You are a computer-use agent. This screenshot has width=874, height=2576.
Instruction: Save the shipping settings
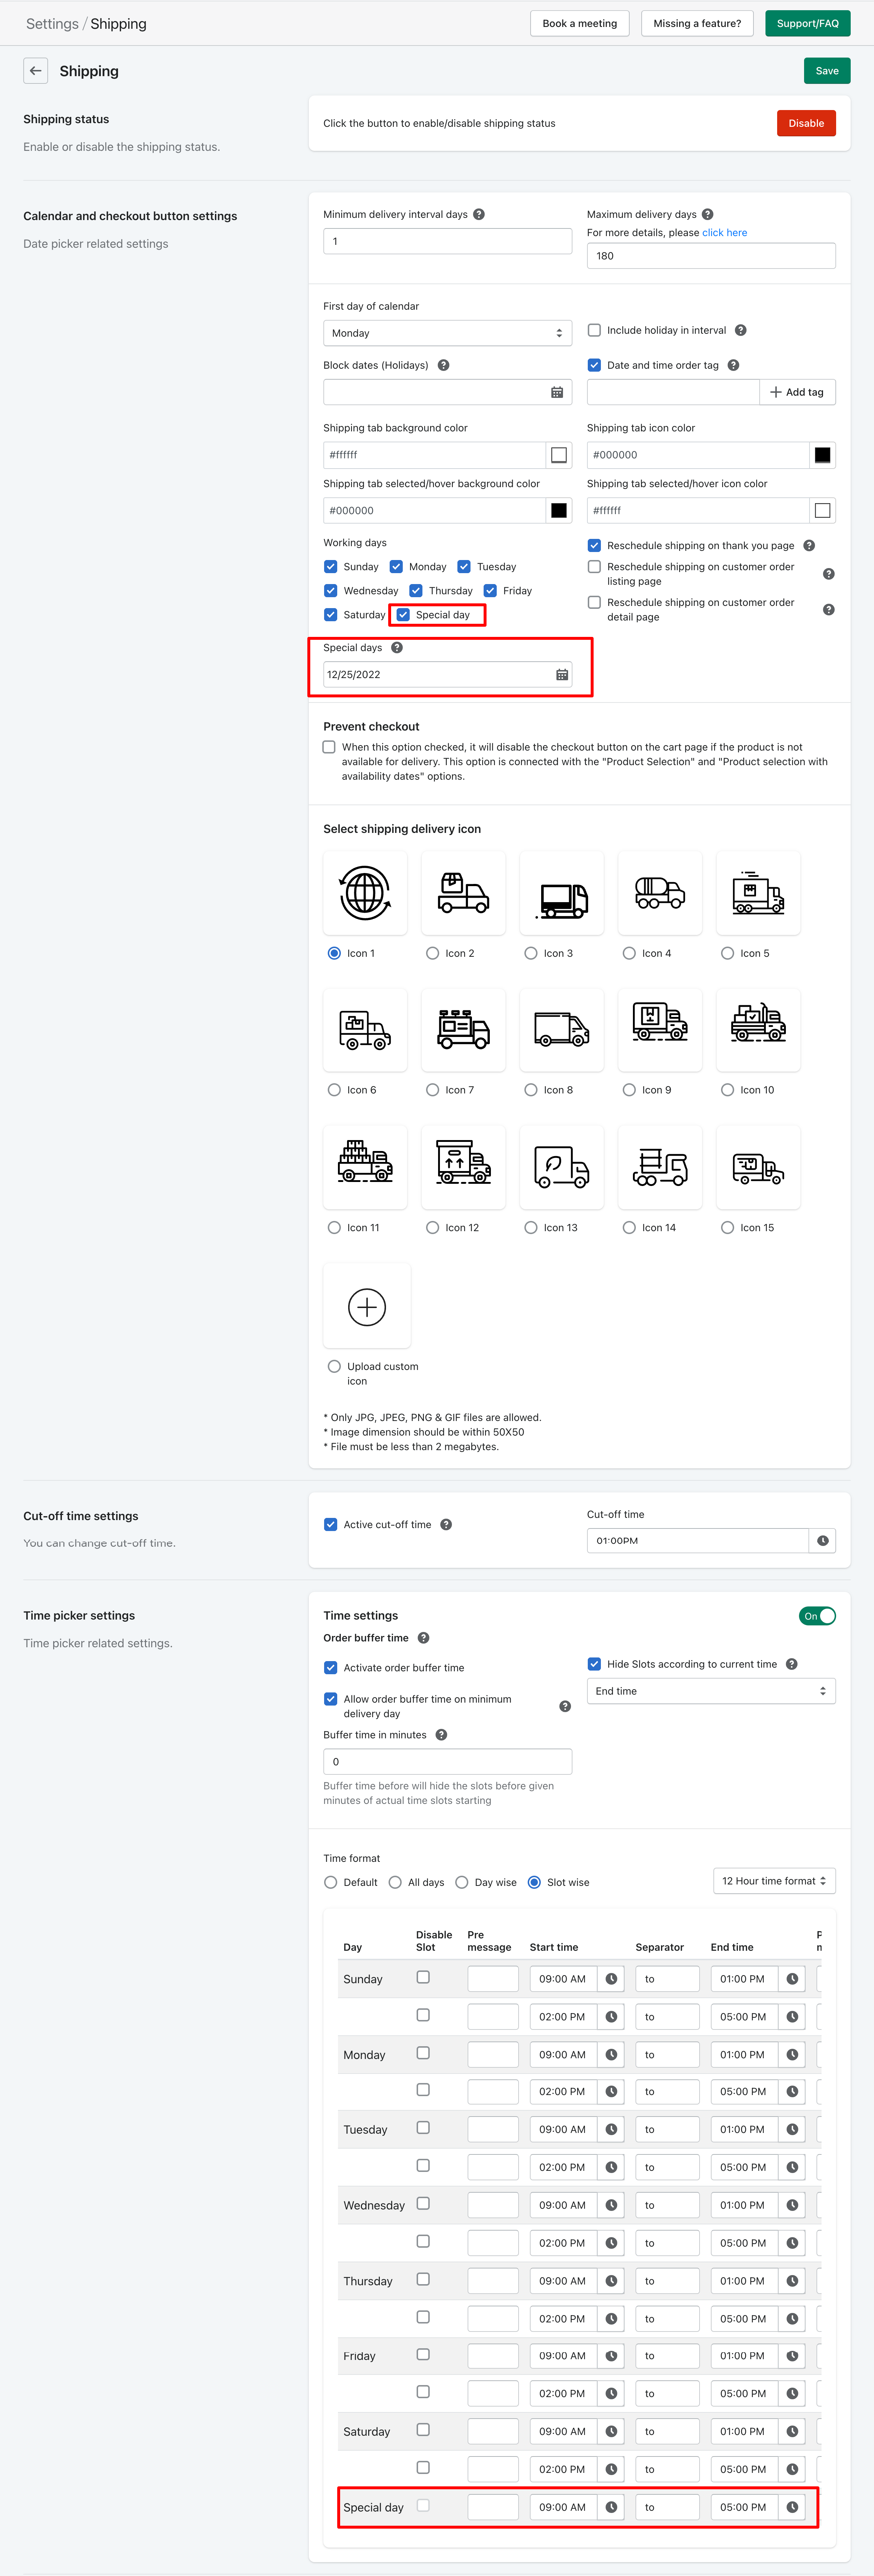tap(827, 71)
